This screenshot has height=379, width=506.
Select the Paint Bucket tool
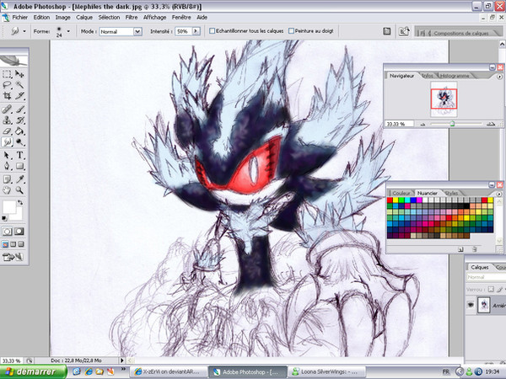(x=19, y=131)
